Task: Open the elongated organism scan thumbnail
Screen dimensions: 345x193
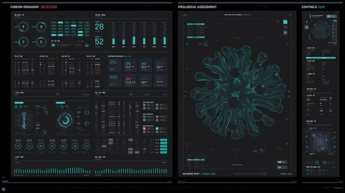Action: (x=24, y=120)
